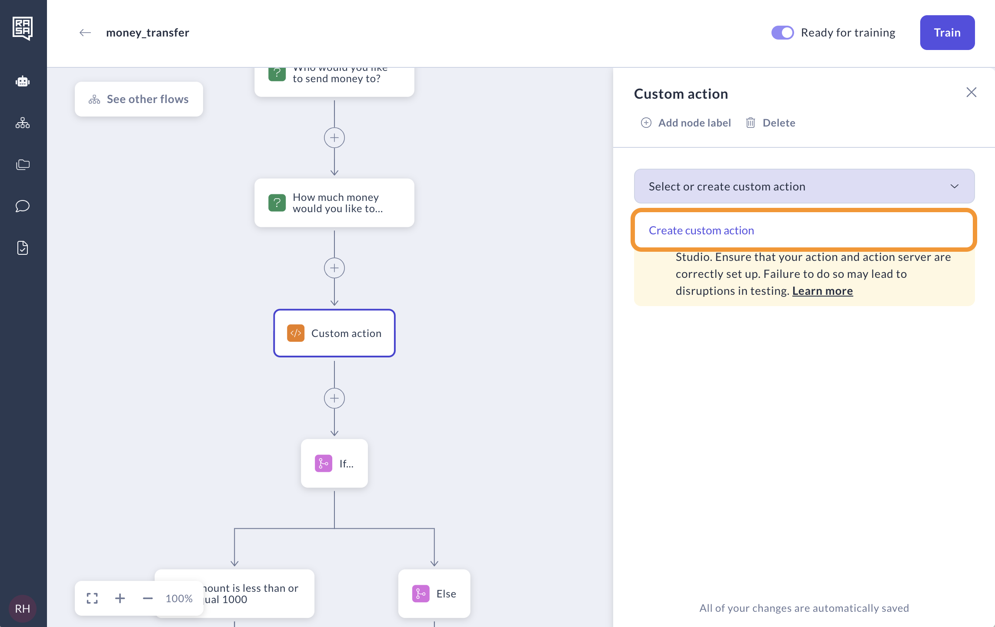Add step below Custom action node

(x=334, y=398)
